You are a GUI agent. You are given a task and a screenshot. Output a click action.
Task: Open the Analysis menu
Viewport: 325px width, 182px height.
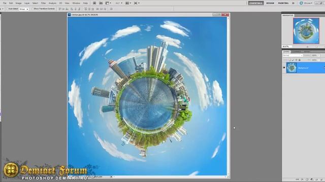coord(52,3)
